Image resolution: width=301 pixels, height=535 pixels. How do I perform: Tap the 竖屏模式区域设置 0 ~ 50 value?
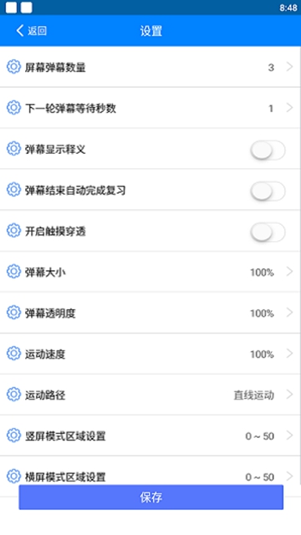pyautogui.click(x=260, y=436)
